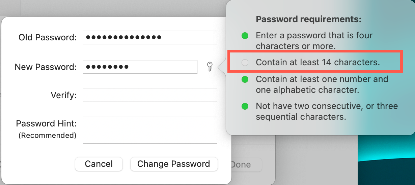Focus the Old Password field
Screen dimensions: 415x185
tap(150, 37)
